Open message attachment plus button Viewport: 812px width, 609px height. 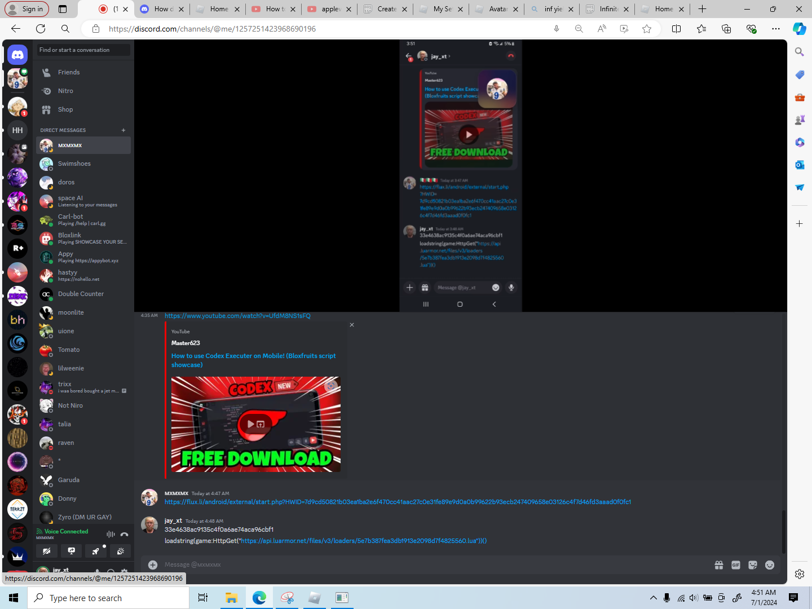click(x=153, y=564)
